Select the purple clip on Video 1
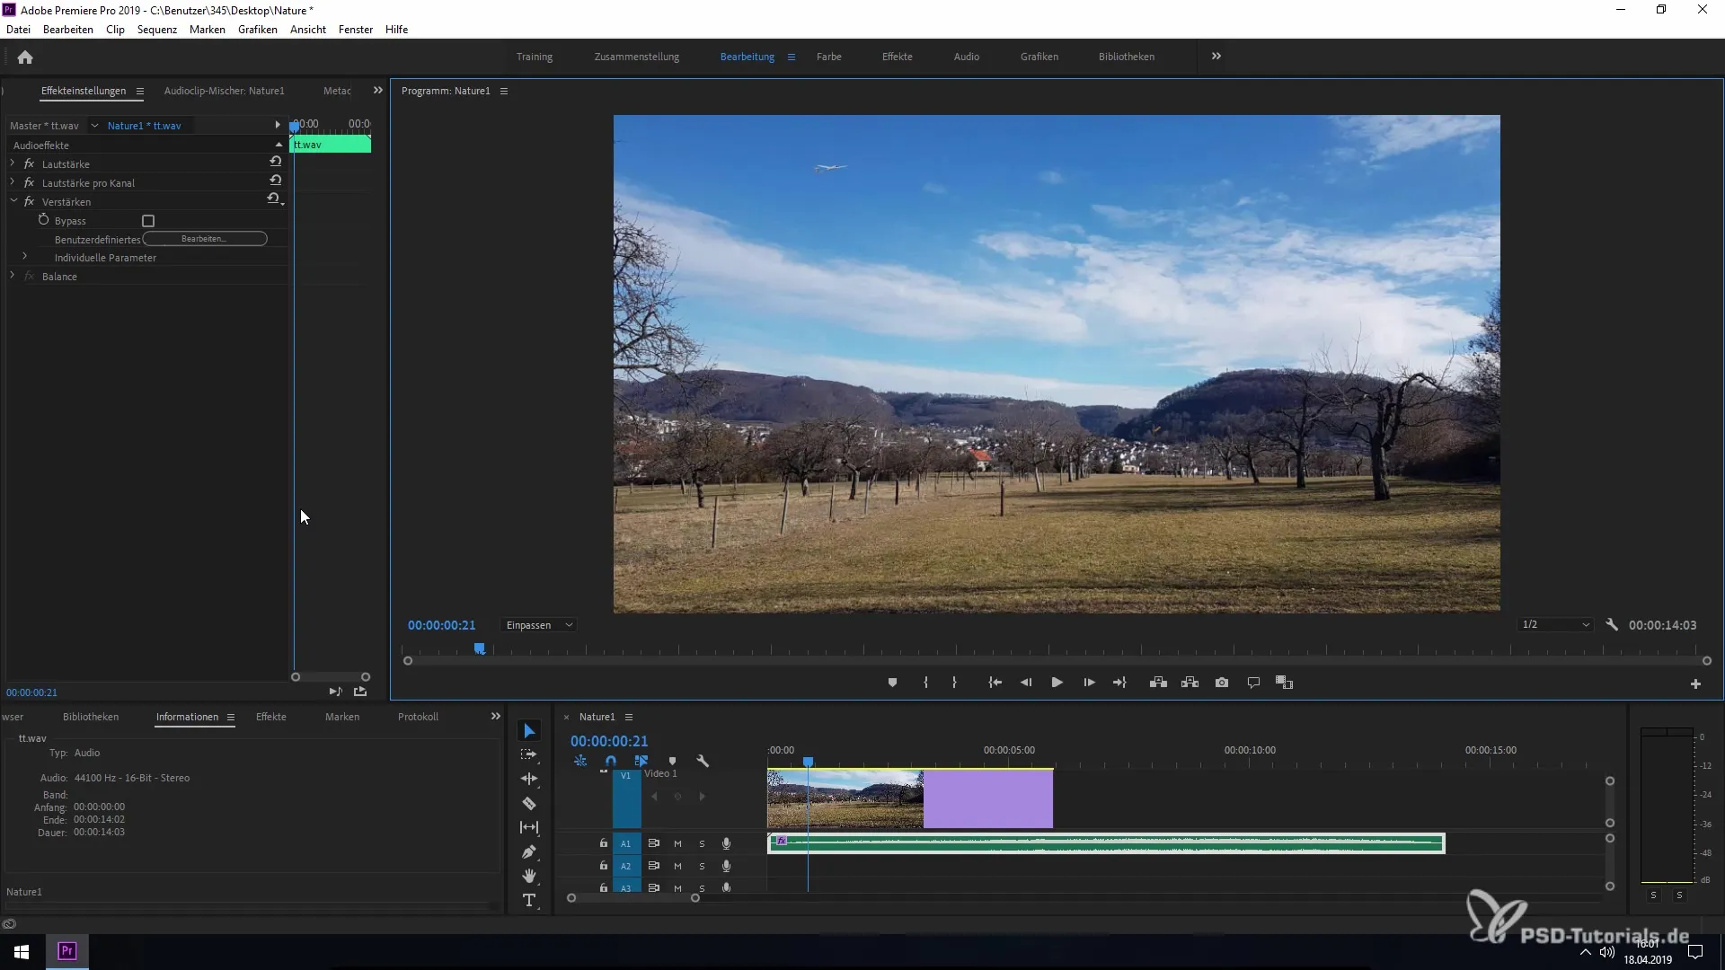The image size is (1725, 970). pyautogui.click(x=988, y=799)
